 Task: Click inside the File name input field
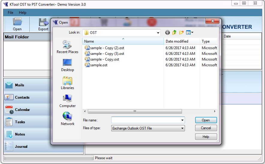point(146,120)
